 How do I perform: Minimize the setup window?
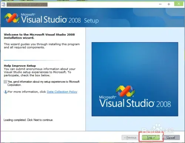pos(160,4)
